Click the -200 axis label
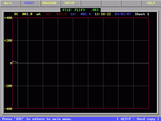161x121 pixels. 8,86
